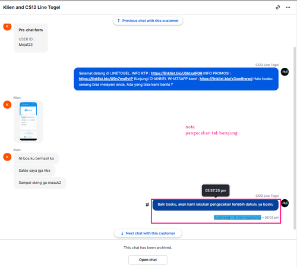Image resolution: width=297 pixels, height=267 pixels.
Task: Click the copy chat link icon
Action: [278, 7]
